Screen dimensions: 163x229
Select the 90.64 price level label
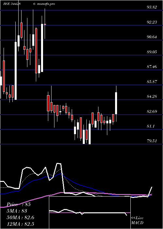tap(152, 37)
